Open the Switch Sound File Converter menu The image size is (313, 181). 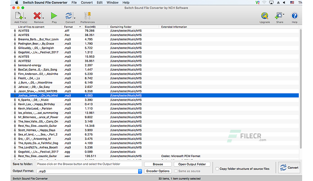[x=45, y=3]
